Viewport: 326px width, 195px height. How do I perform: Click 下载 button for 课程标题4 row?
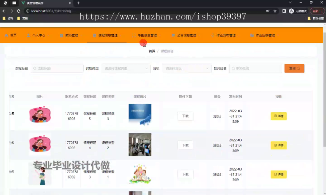[185, 145]
